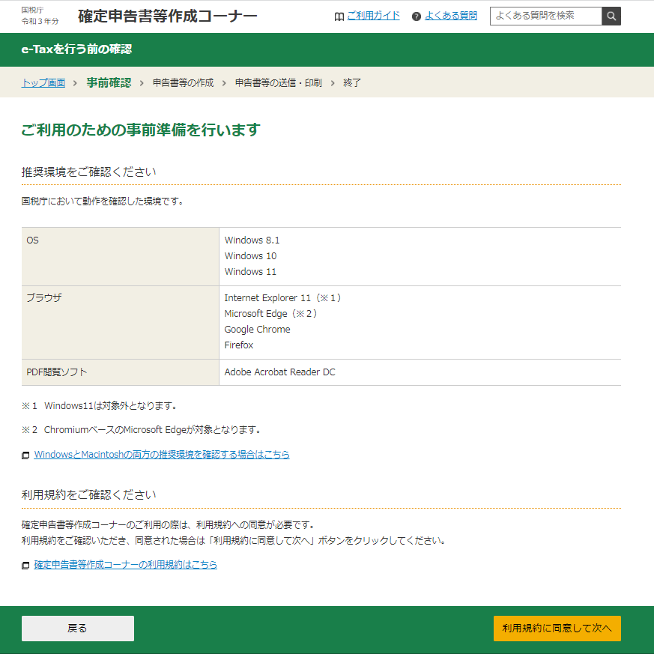654x654 pixels.
Task: Click the Windows 11 table entry
Action: click(x=250, y=271)
